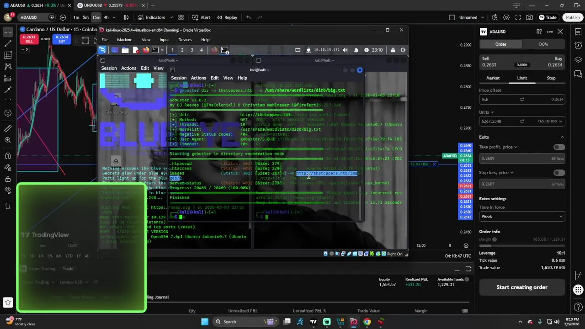Open the Machine menu in VirtualBox
585x329 pixels.
point(124,40)
